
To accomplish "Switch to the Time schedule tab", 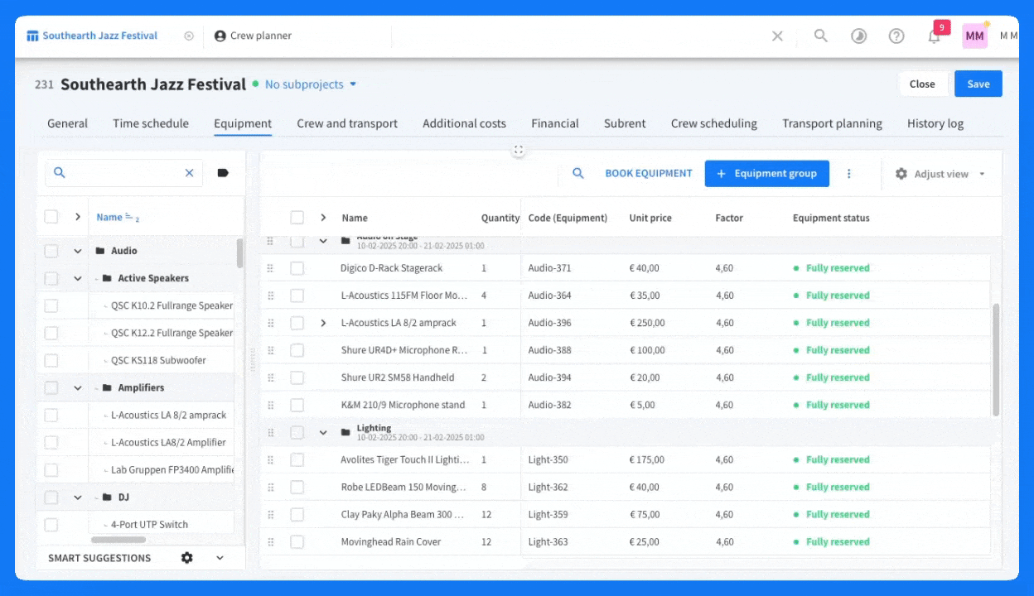I will point(151,123).
